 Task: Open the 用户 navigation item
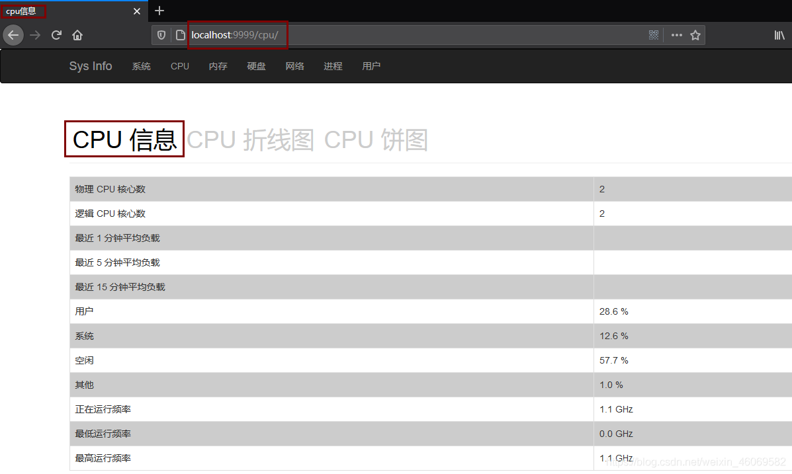coord(371,66)
